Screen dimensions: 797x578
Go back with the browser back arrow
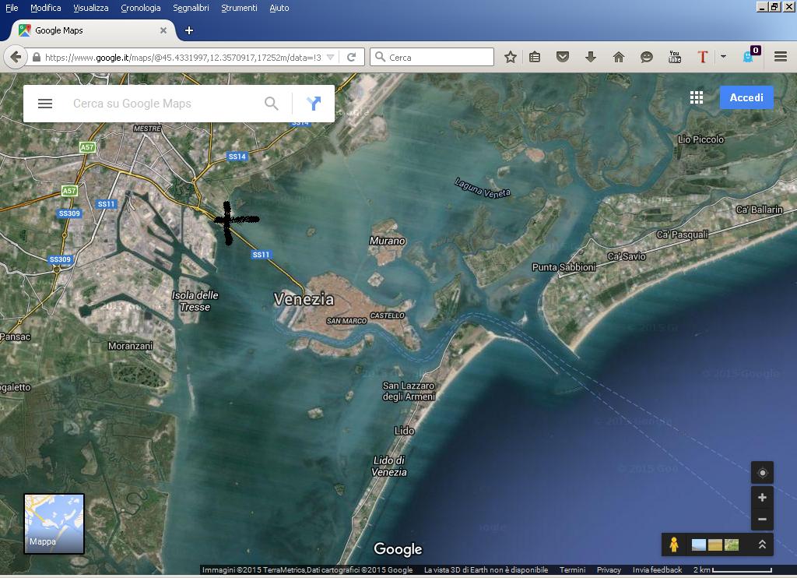coord(16,57)
